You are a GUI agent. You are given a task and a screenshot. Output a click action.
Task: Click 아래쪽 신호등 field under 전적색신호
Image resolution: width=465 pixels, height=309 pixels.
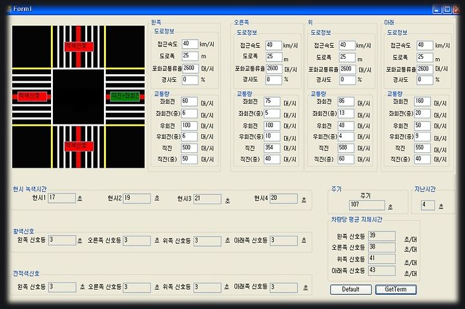[284, 287]
